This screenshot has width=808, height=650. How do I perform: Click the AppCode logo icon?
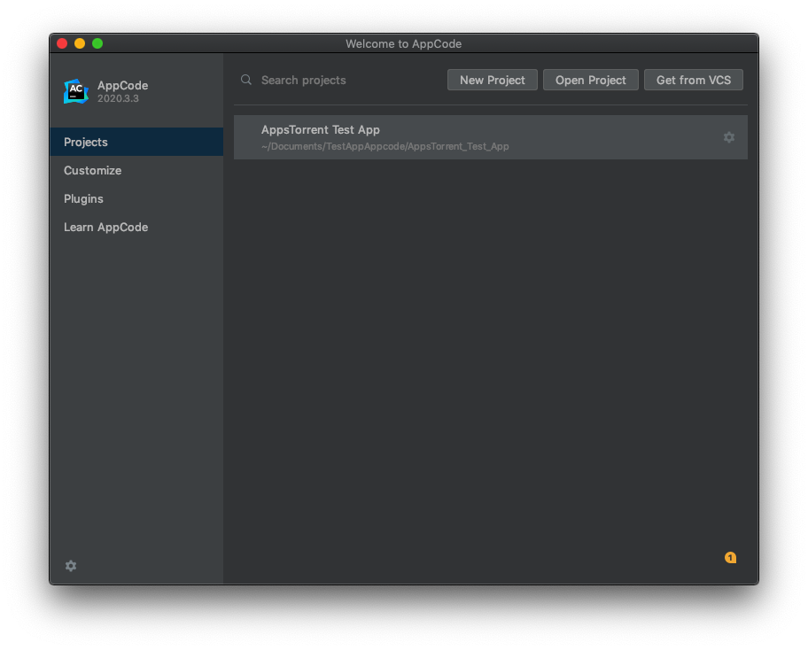click(76, 91)
